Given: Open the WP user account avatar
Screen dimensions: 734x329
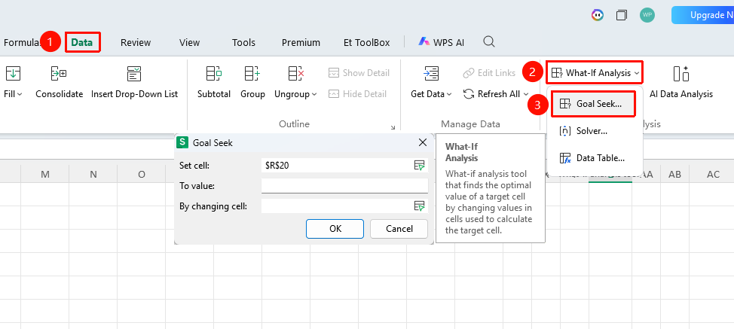Looking at the screenshot, I should (x=647, y=15).
